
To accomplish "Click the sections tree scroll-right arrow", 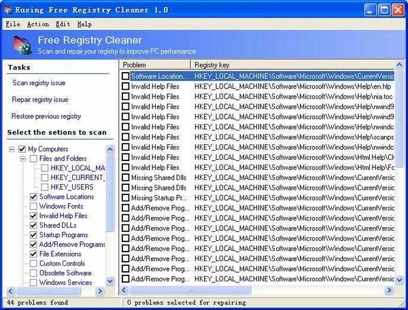I will 100,291.
